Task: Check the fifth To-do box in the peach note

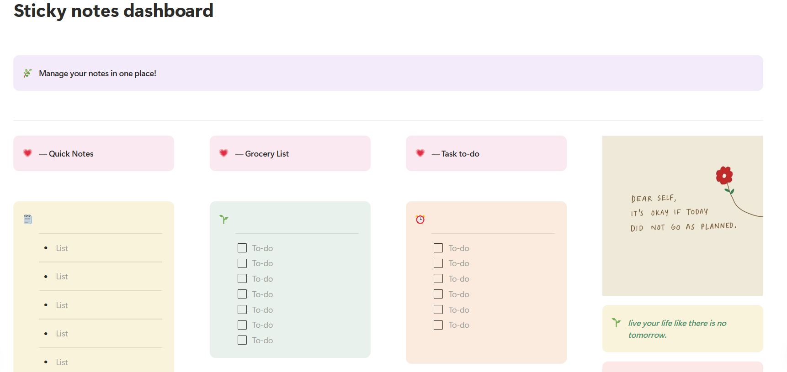Action: click(x=438, y=309)
